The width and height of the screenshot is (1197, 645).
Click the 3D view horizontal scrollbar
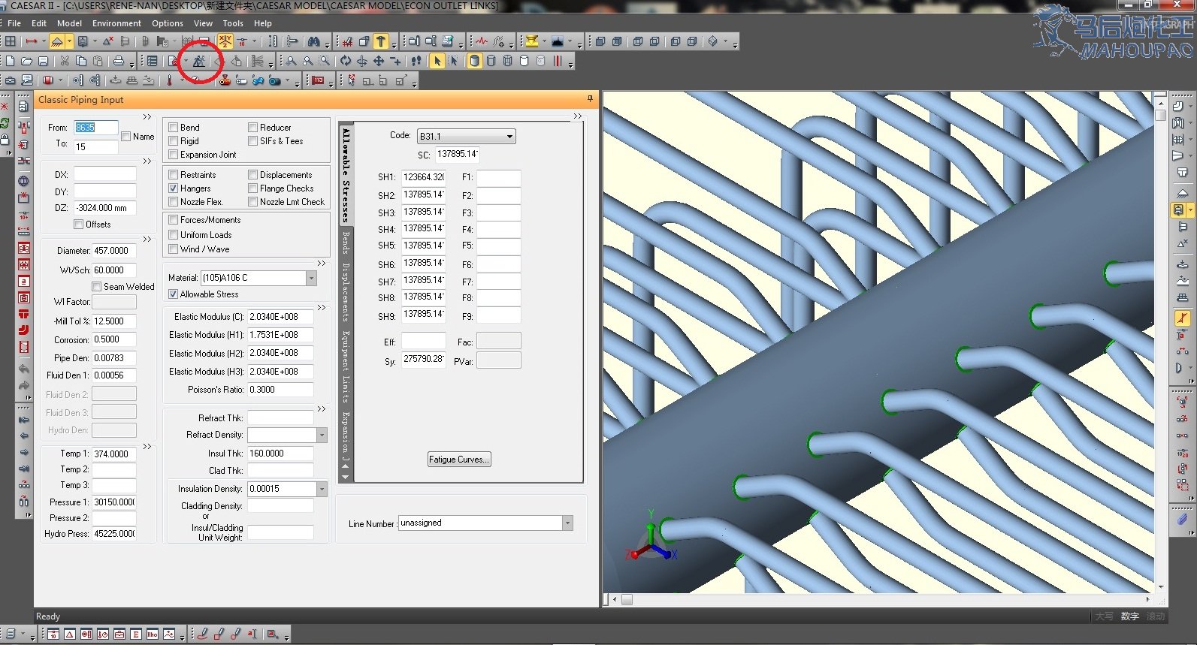click(x=883, y=600)
